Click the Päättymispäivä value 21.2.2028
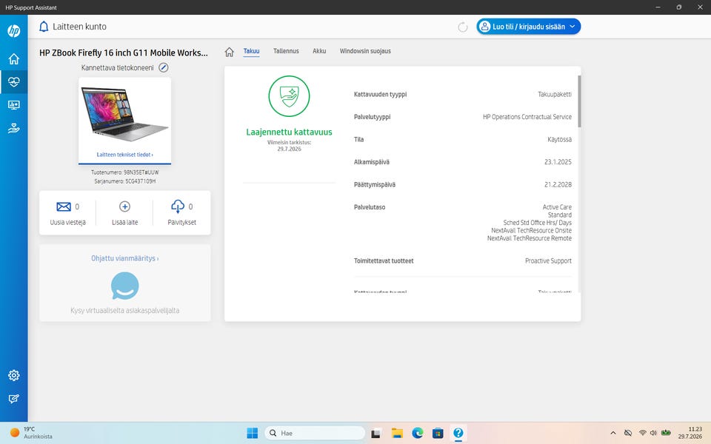711x444 pixels. pos(558,184)
